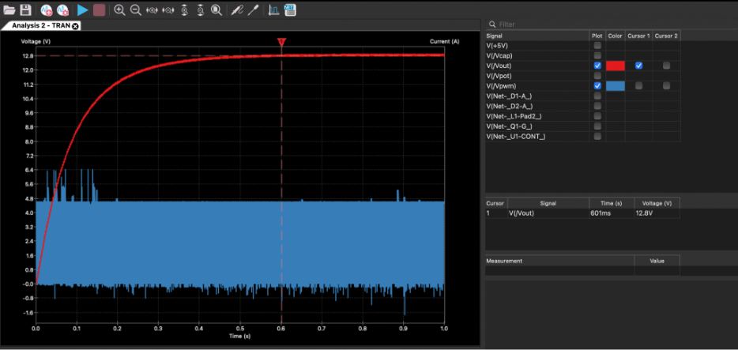Select the Analysis 2 - TRAN tab

click(x=41, y=26)
